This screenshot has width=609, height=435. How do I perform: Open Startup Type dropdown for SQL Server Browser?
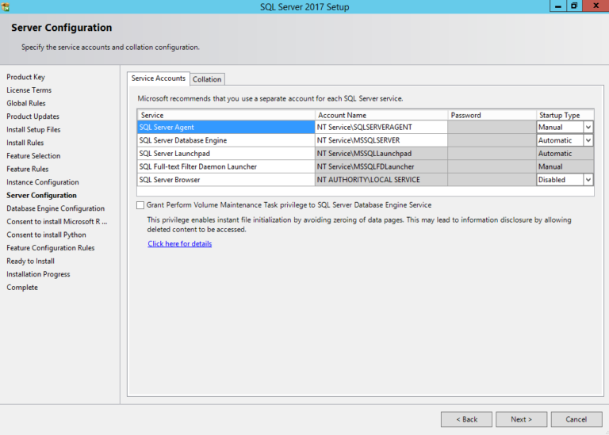(588, 180)
